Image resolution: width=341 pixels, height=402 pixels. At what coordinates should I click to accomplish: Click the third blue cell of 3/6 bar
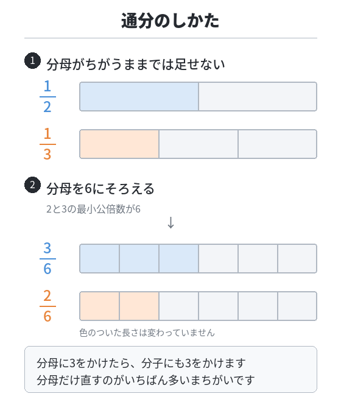pyautogui.click(x=178, y=259)
